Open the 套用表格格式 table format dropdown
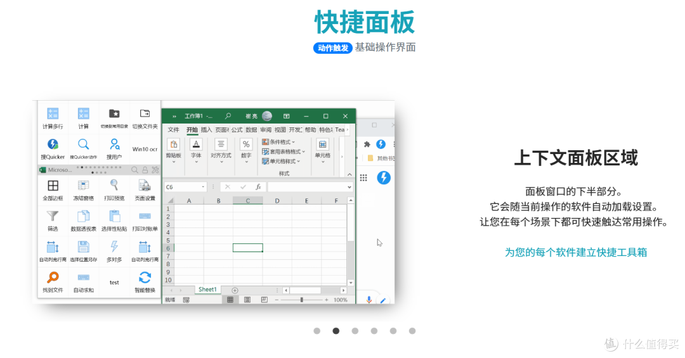This screenshot has height=358, width=685. [x=283, y=151]
